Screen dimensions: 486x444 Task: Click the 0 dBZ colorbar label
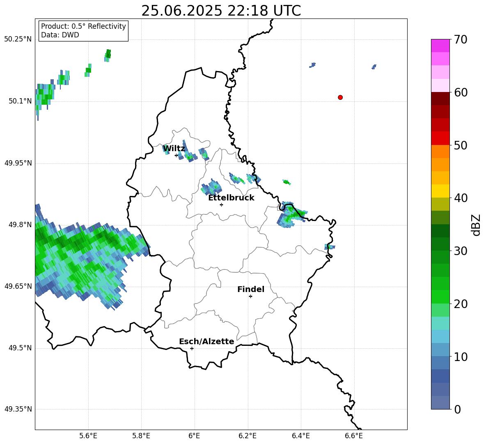click(457, 409)
